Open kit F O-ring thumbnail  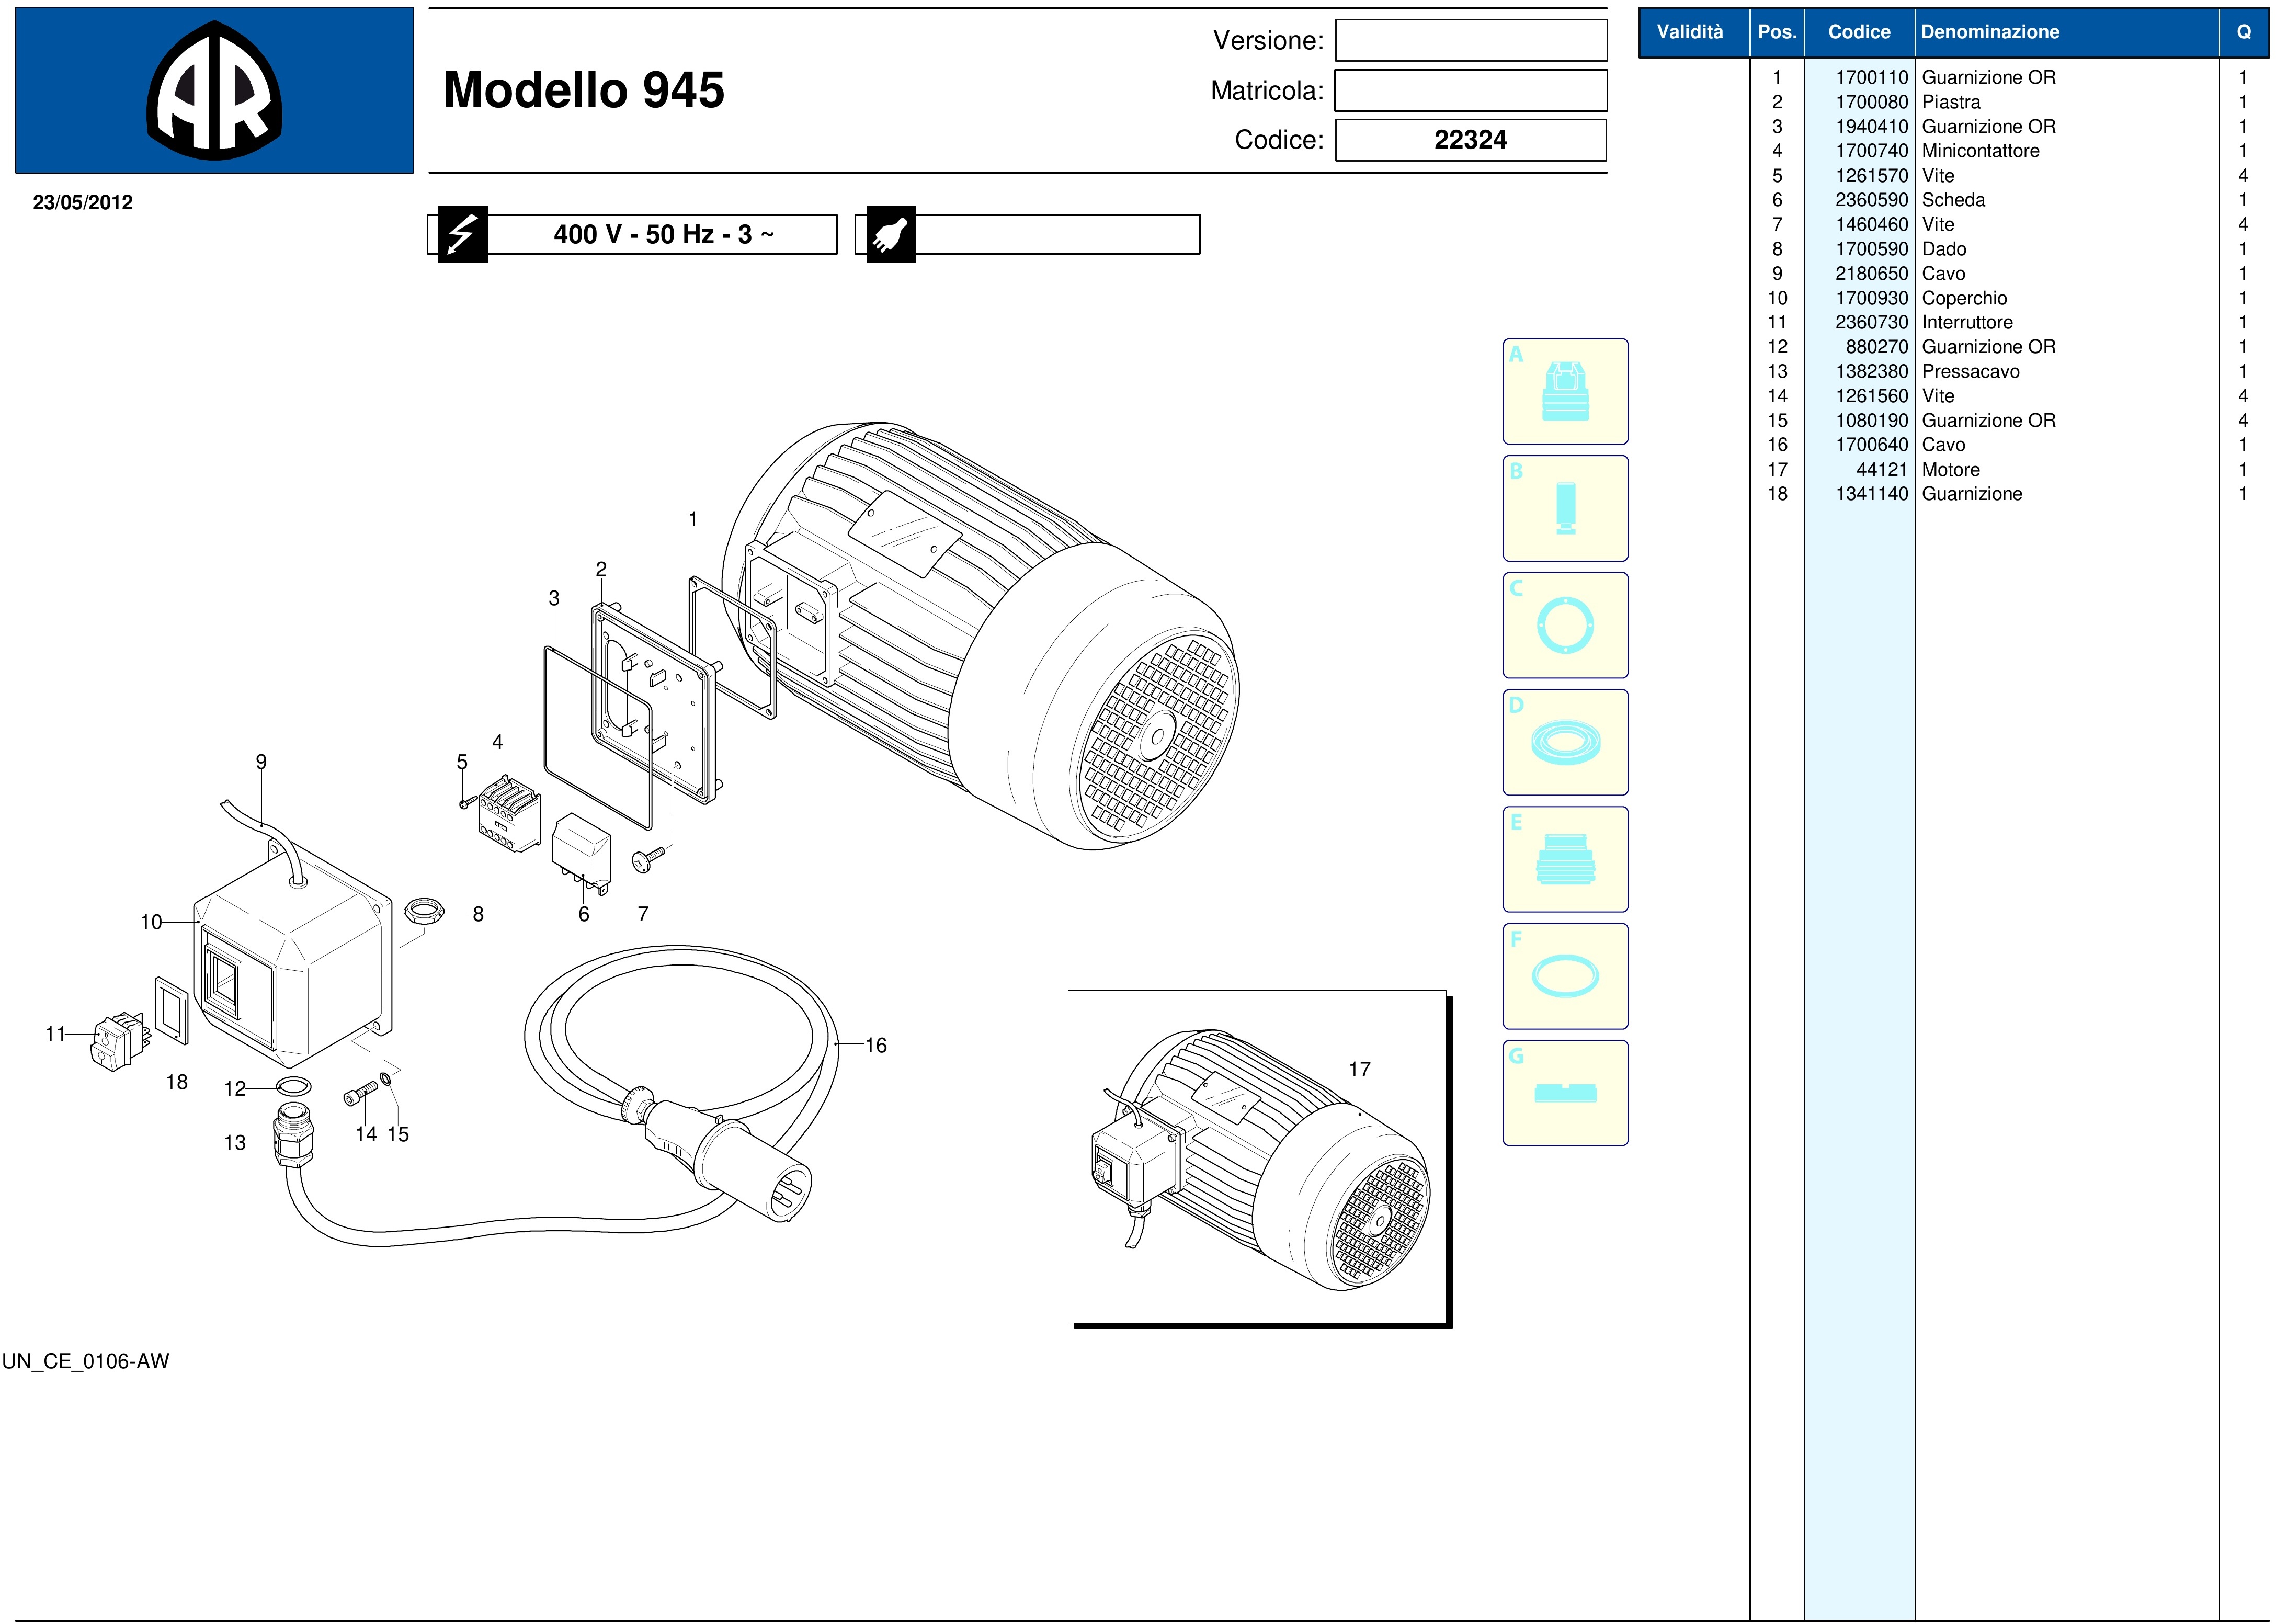tap(1565, 976)
